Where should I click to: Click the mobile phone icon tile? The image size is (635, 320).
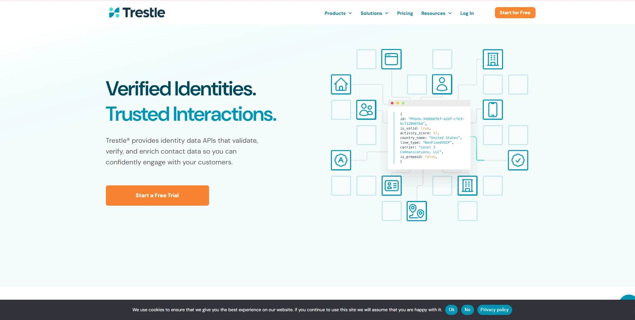pos(493,110)
